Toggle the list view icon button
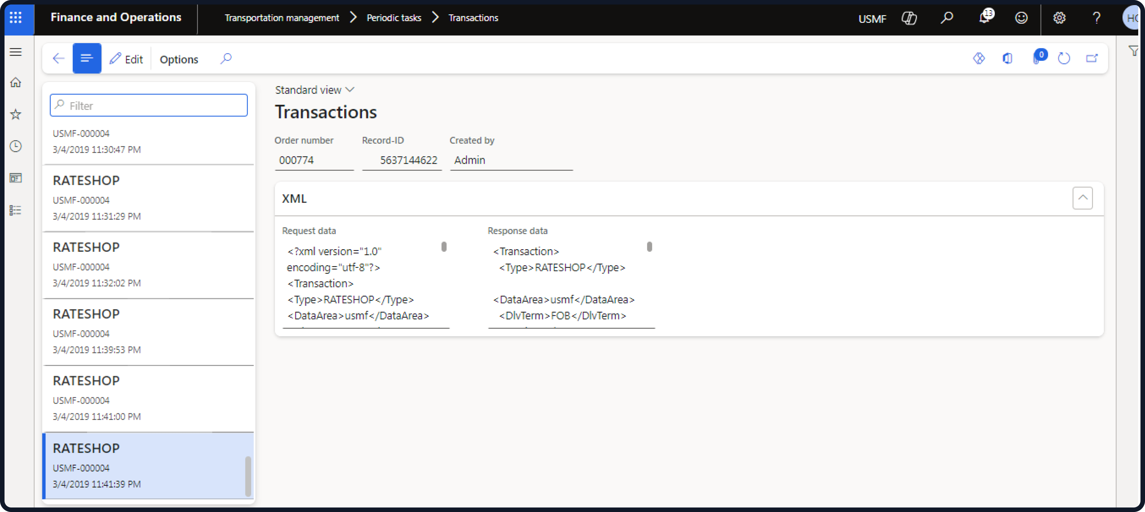This screenshot has width=1145, height=512. (87, 58)
